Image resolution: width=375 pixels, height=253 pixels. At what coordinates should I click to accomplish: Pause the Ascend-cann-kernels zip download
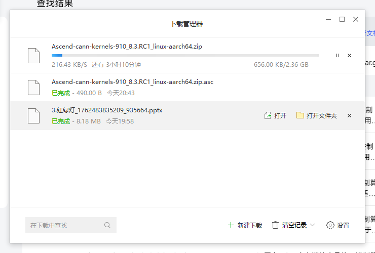[x=337, y=56]
